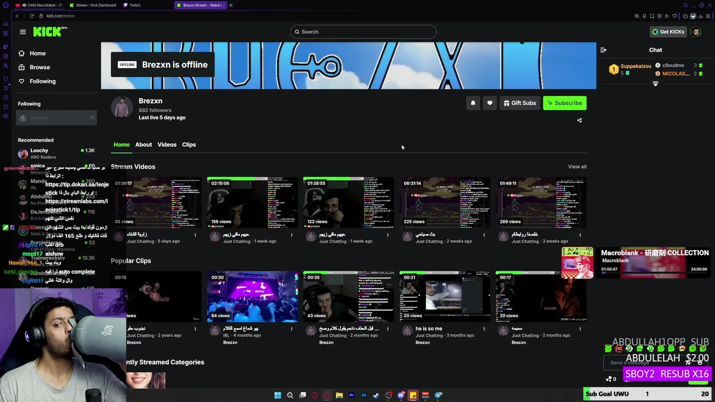Image resolution: width=715 pixels, height=402 pixels.
Task: Focus the Kick Search field
Action: click(363, 32)
